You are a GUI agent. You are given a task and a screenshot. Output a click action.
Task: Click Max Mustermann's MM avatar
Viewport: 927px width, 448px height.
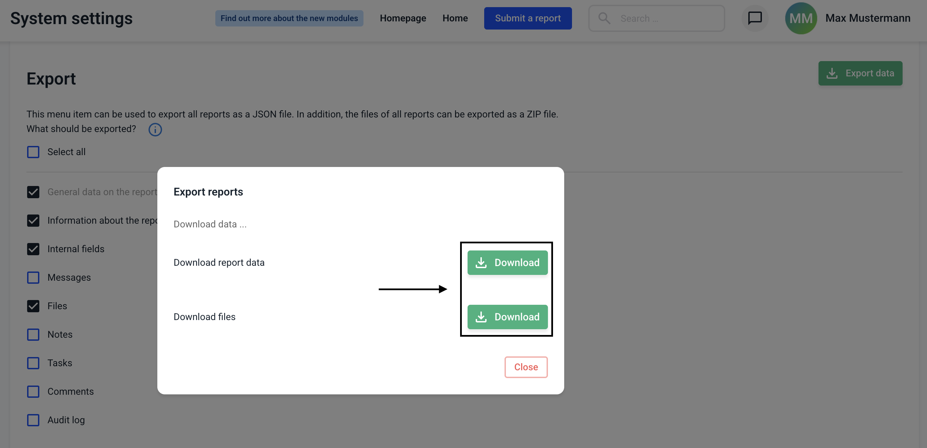pos(801,18)
